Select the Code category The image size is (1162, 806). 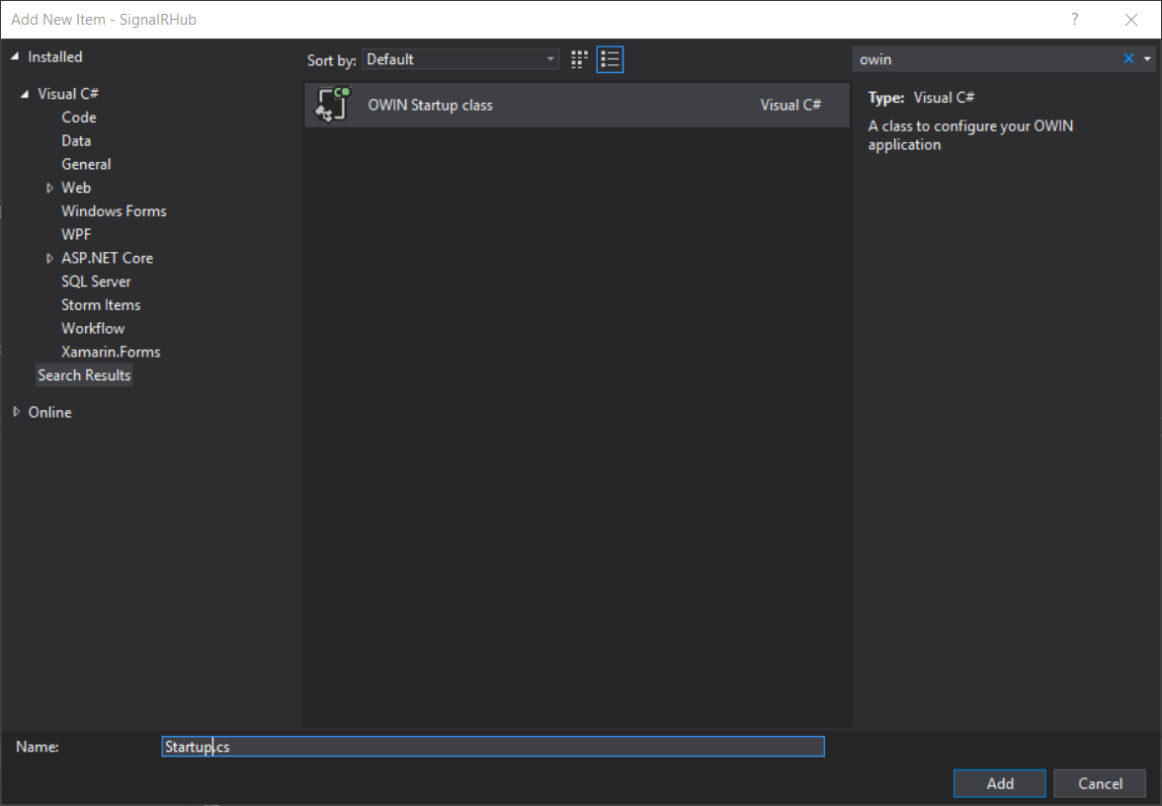79,117
